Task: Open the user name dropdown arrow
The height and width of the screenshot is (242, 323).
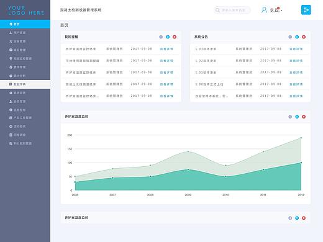Action: (x=281, y=10)
